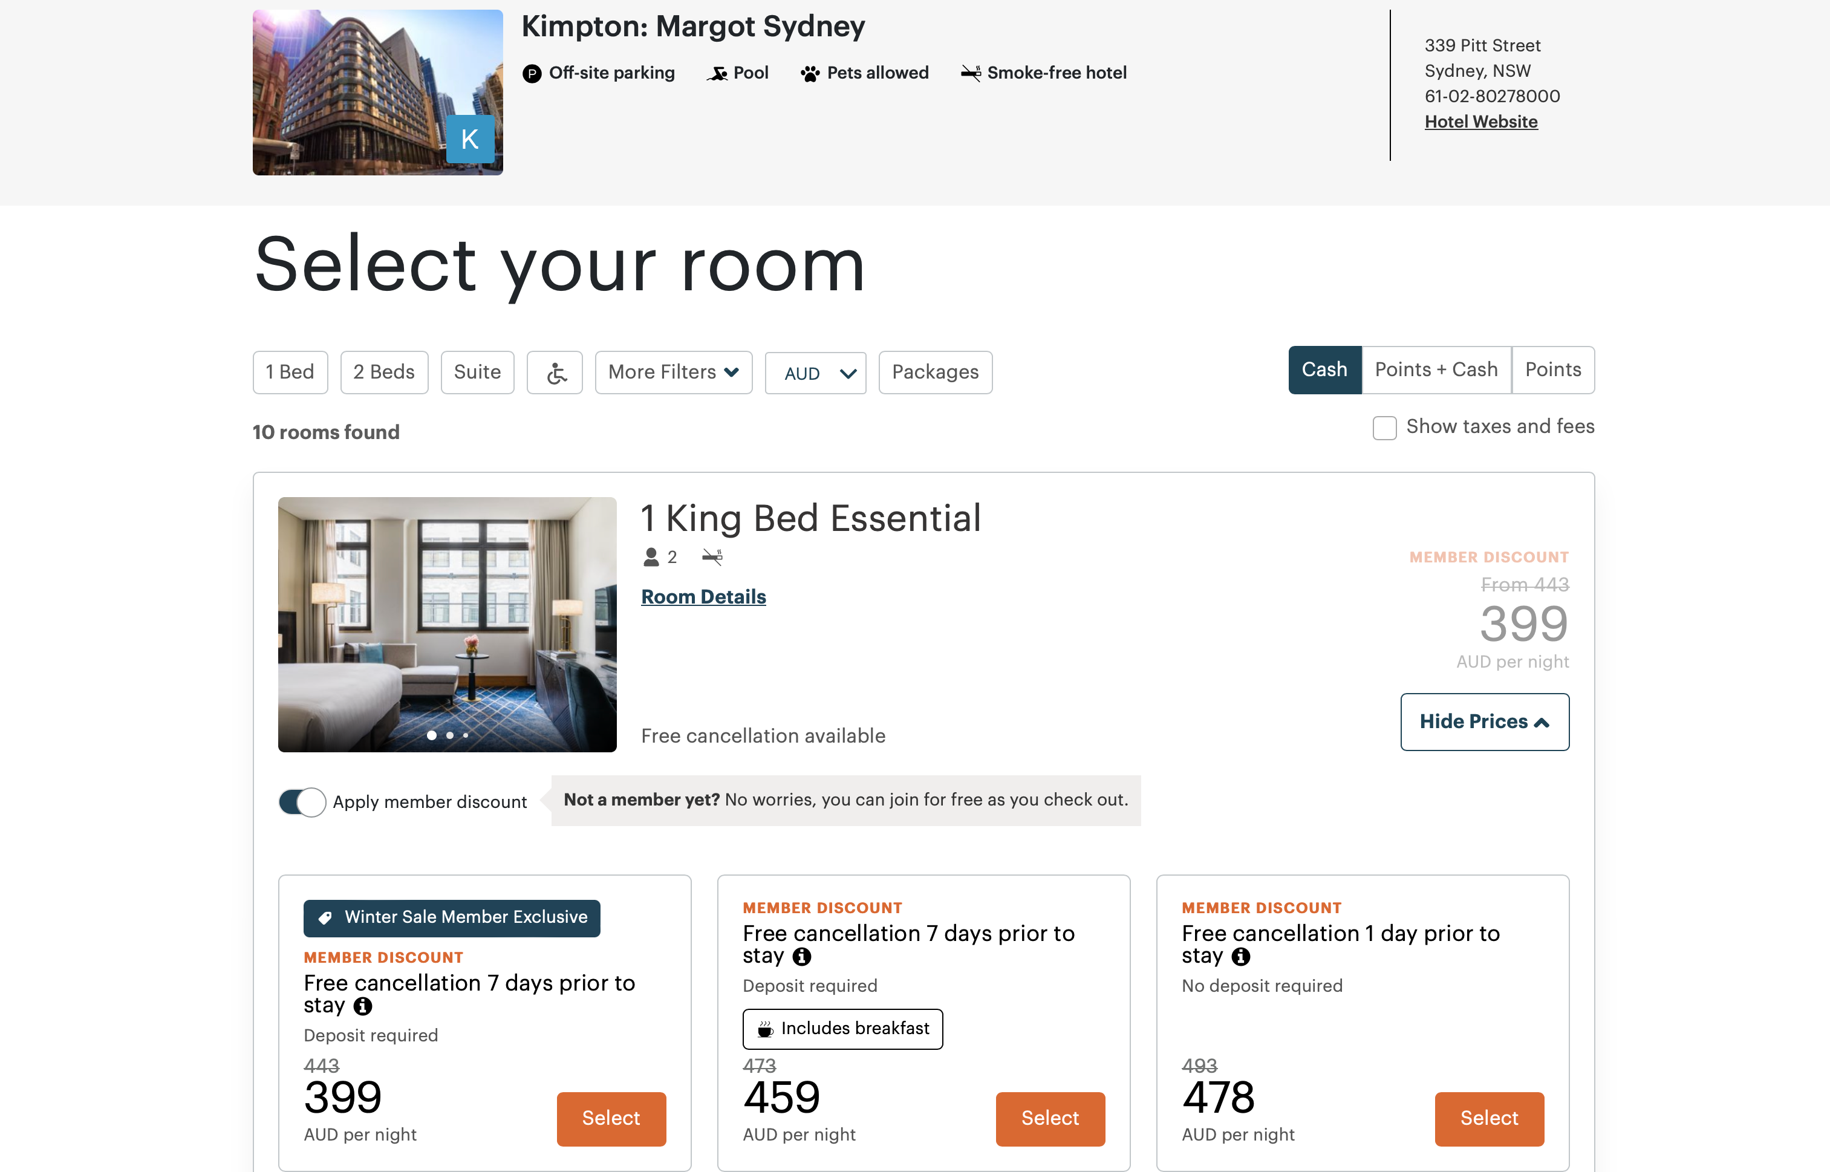Toggle the 2 Beds filter
This screenshot has width=1830, height=1172.
384,372
